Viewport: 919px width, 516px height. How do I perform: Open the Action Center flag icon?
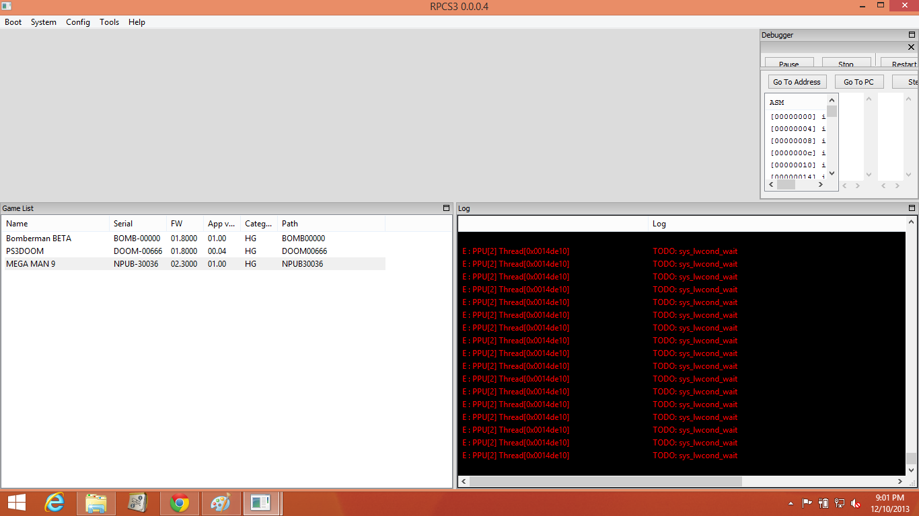[x=807, y=503]
